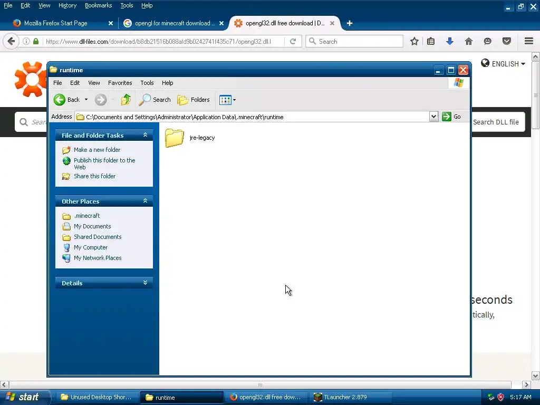Screen dimensions: 540x405
Task: Click Make a new folder
Action: coord(97,150)
